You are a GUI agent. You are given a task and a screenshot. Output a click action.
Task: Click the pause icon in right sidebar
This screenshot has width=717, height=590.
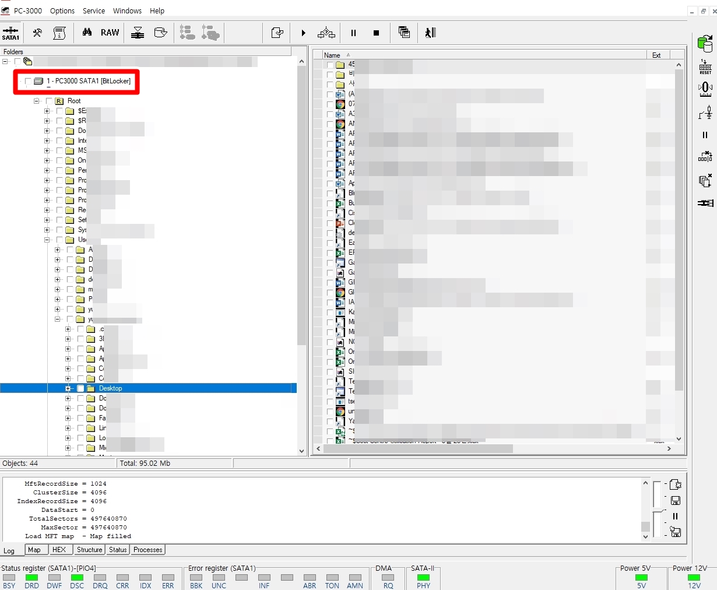pos(705,135)
